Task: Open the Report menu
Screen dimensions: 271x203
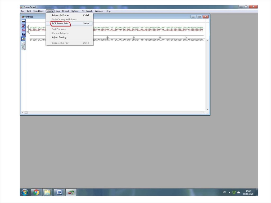Action: click(66, 11)
